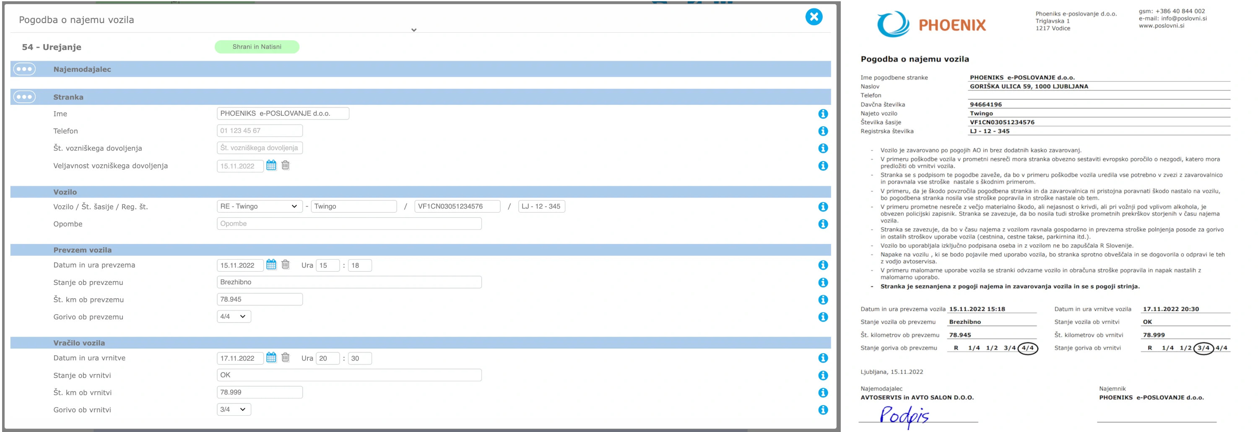Screen dimensions: 1258x432
Task: Open Gorivo ob prevzemu 4/4 dropdown
Action: 234,317
